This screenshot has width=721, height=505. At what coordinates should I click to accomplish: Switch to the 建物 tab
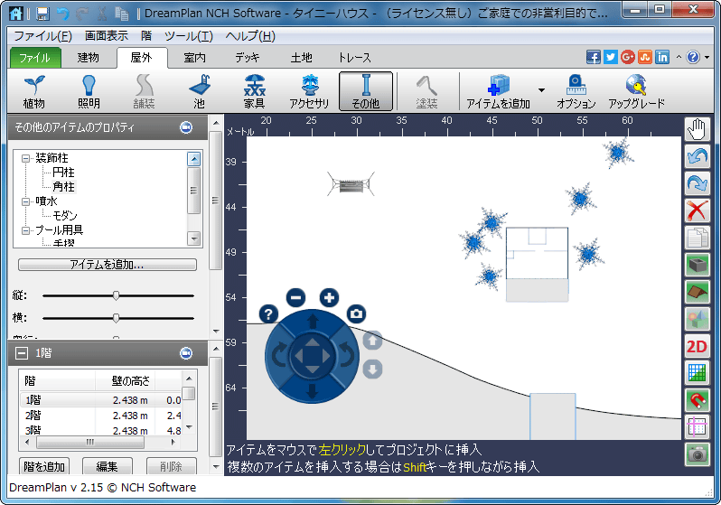pyautogui.click(x=89, y=58)
